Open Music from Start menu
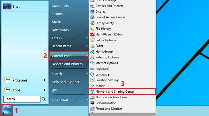 click(x=56, y=22)
